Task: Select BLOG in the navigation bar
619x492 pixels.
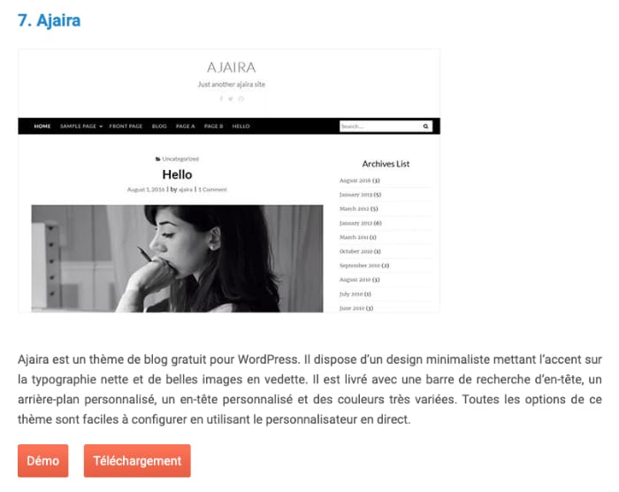Action: pos(159,126)
